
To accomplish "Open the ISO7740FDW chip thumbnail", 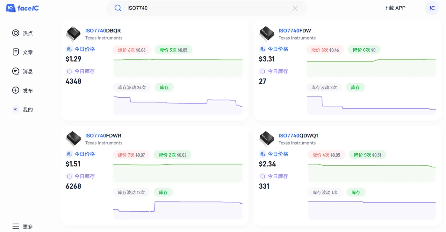I will pos(267,34).
